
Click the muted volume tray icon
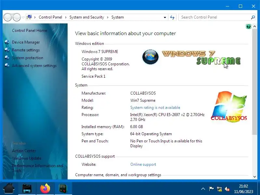[x=227, y=189]
